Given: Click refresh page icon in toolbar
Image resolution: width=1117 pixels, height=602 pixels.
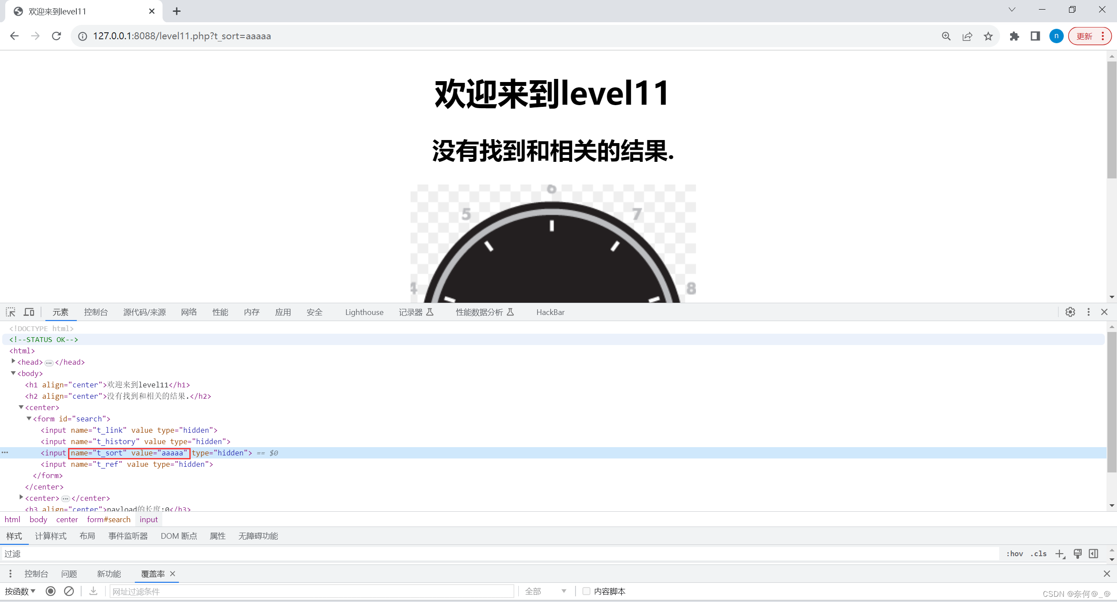Looking at the screenshot, I should pos(57,36).
